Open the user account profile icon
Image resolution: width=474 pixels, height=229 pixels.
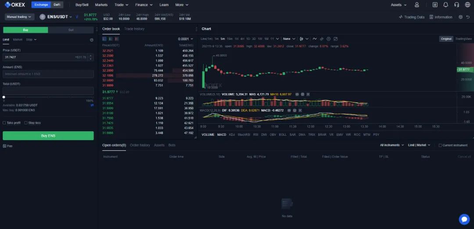pos(417,5)
